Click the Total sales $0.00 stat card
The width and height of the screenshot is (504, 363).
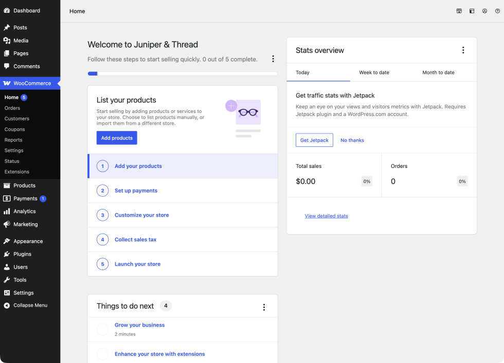coord(334,175)
